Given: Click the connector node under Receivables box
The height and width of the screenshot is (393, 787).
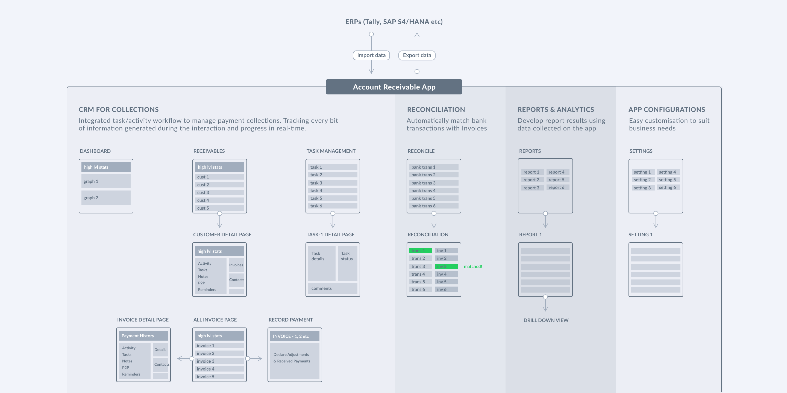Looking at the screenshot, I should tap(220, 214).
